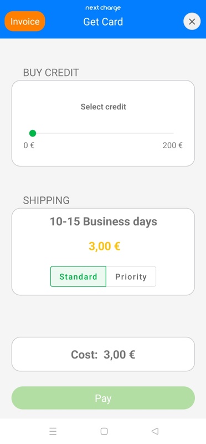The width and height of the screenshot is (206, 444).
Task: Click the Get Card page title
Action: (103, 22)
